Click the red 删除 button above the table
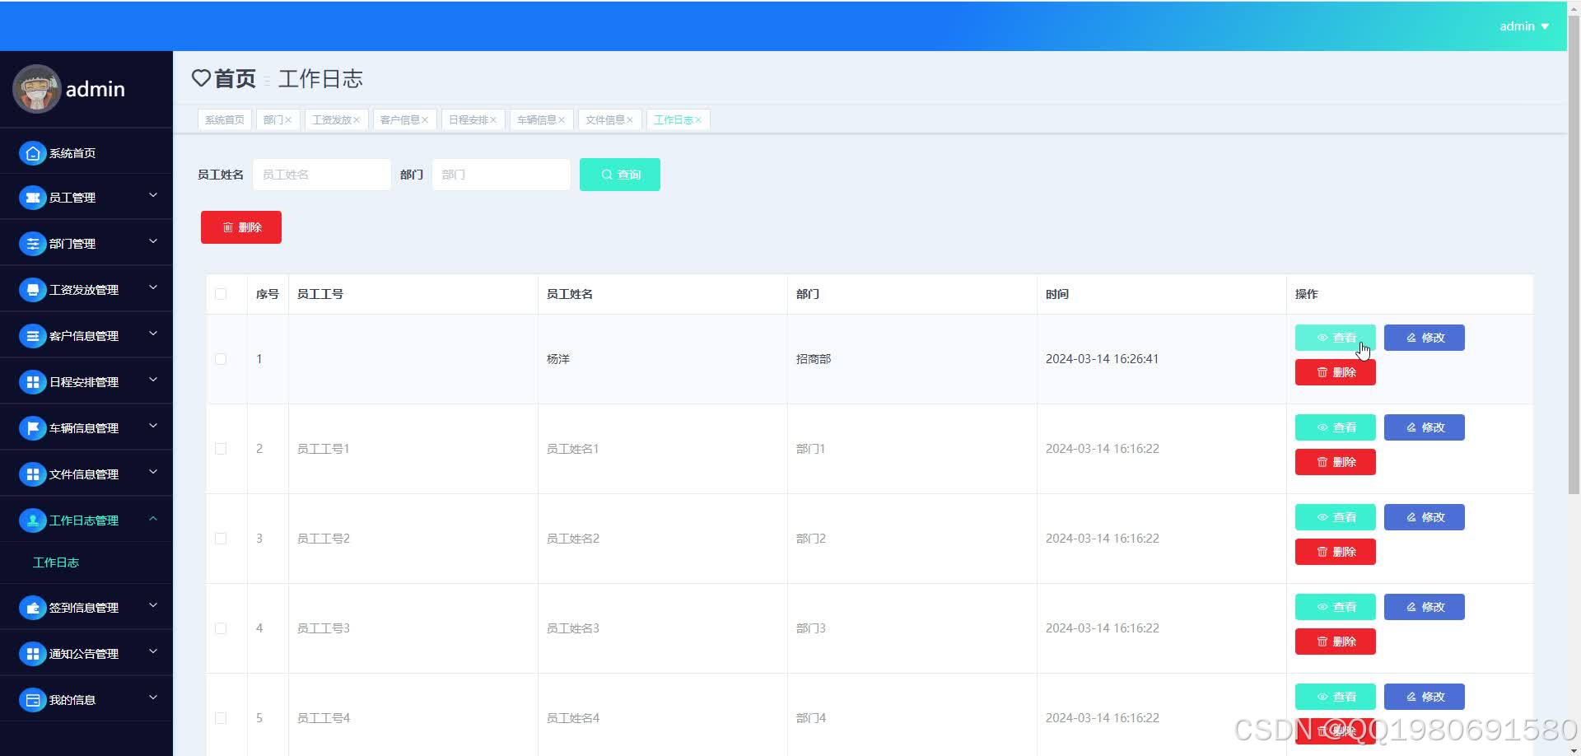 (x=241, y=227)
